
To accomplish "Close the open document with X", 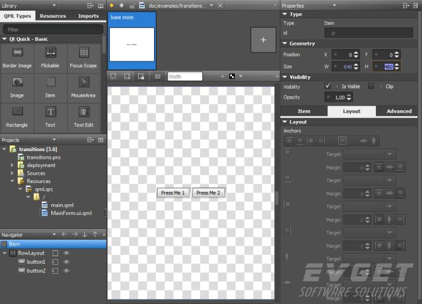I will click(x=220, y=5).
